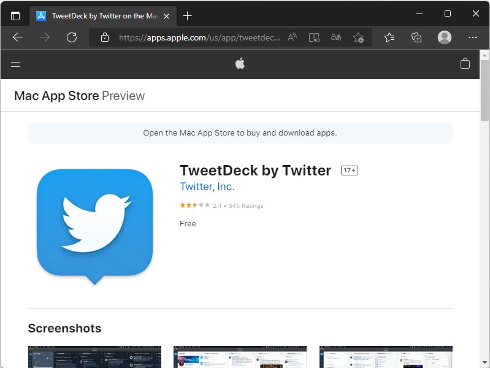Open the browser profile avatar
Screen dimensions: 490x368
(x=445, y=37)
